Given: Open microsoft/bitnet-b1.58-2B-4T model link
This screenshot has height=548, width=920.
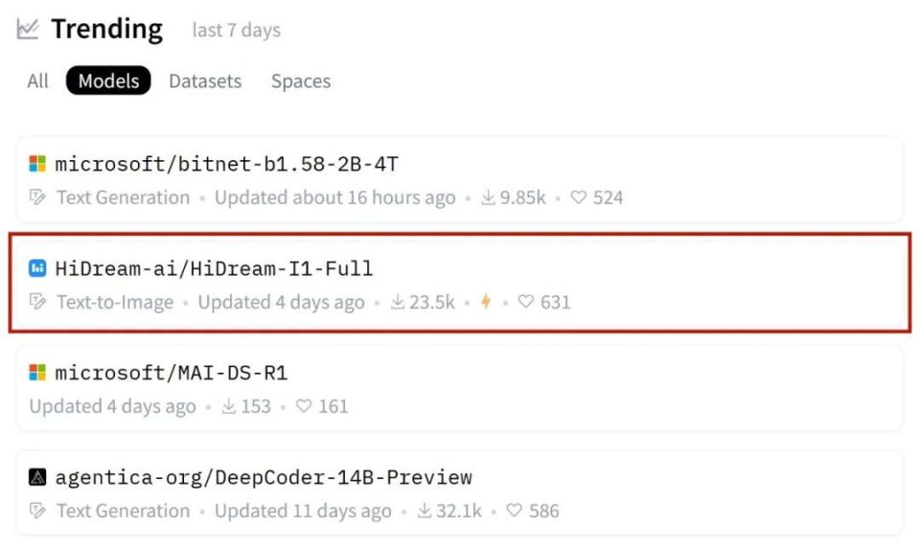Looking at the screenshot, I should point(227,164).
